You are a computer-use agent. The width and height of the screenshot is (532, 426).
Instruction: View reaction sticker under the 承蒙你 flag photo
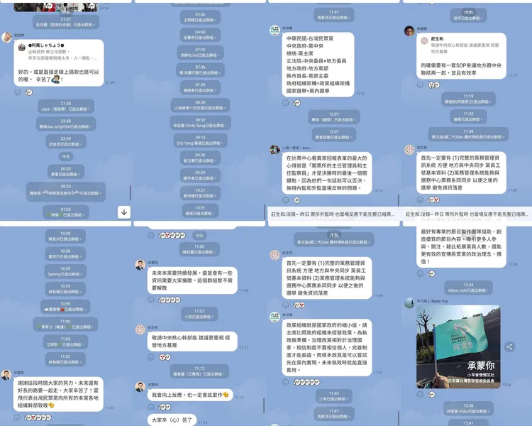click(431, 395)
